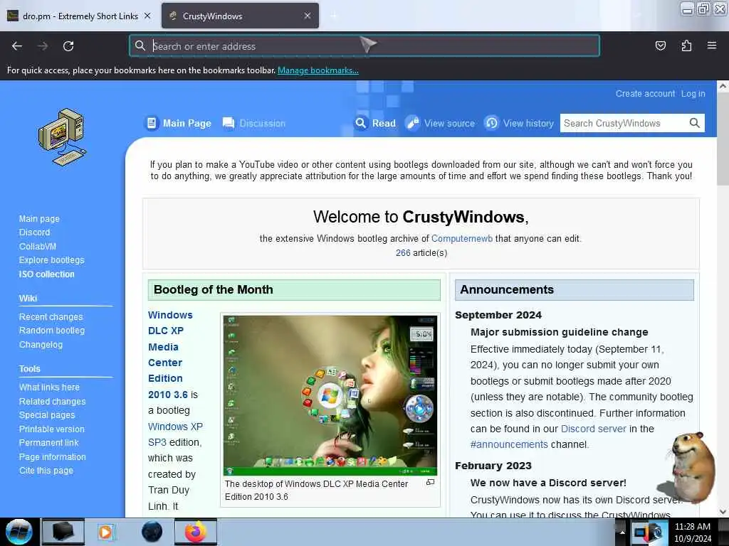Open Recent changes sidebar link

pos(51,316)
